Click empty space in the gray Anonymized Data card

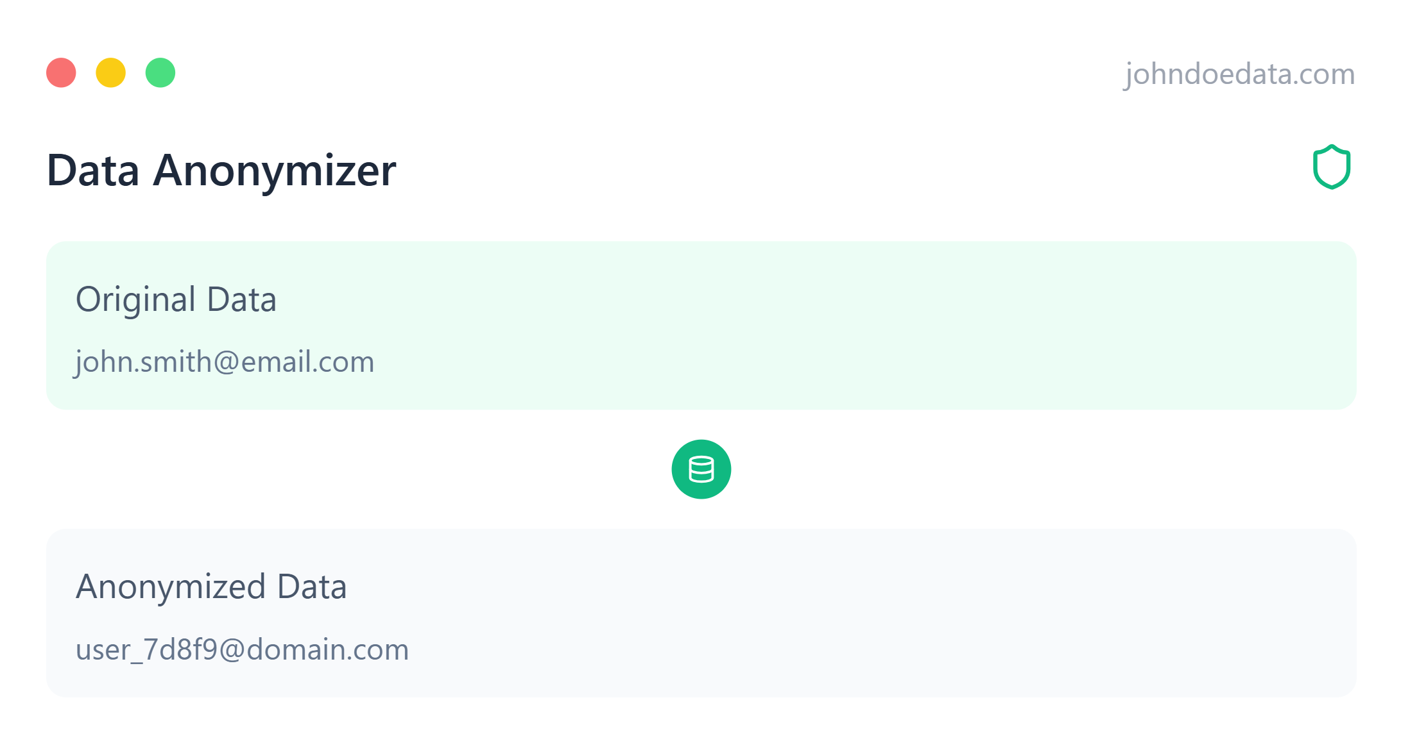pyautogui.click(x=834, y=613)
